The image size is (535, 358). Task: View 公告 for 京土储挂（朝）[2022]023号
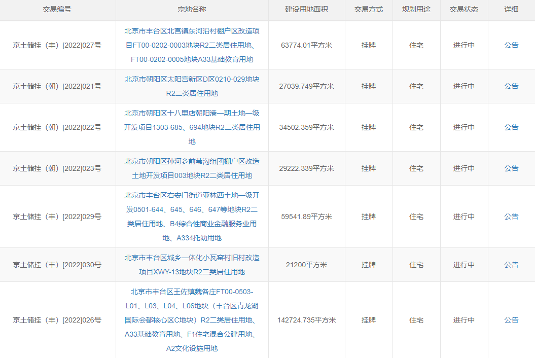511,168
